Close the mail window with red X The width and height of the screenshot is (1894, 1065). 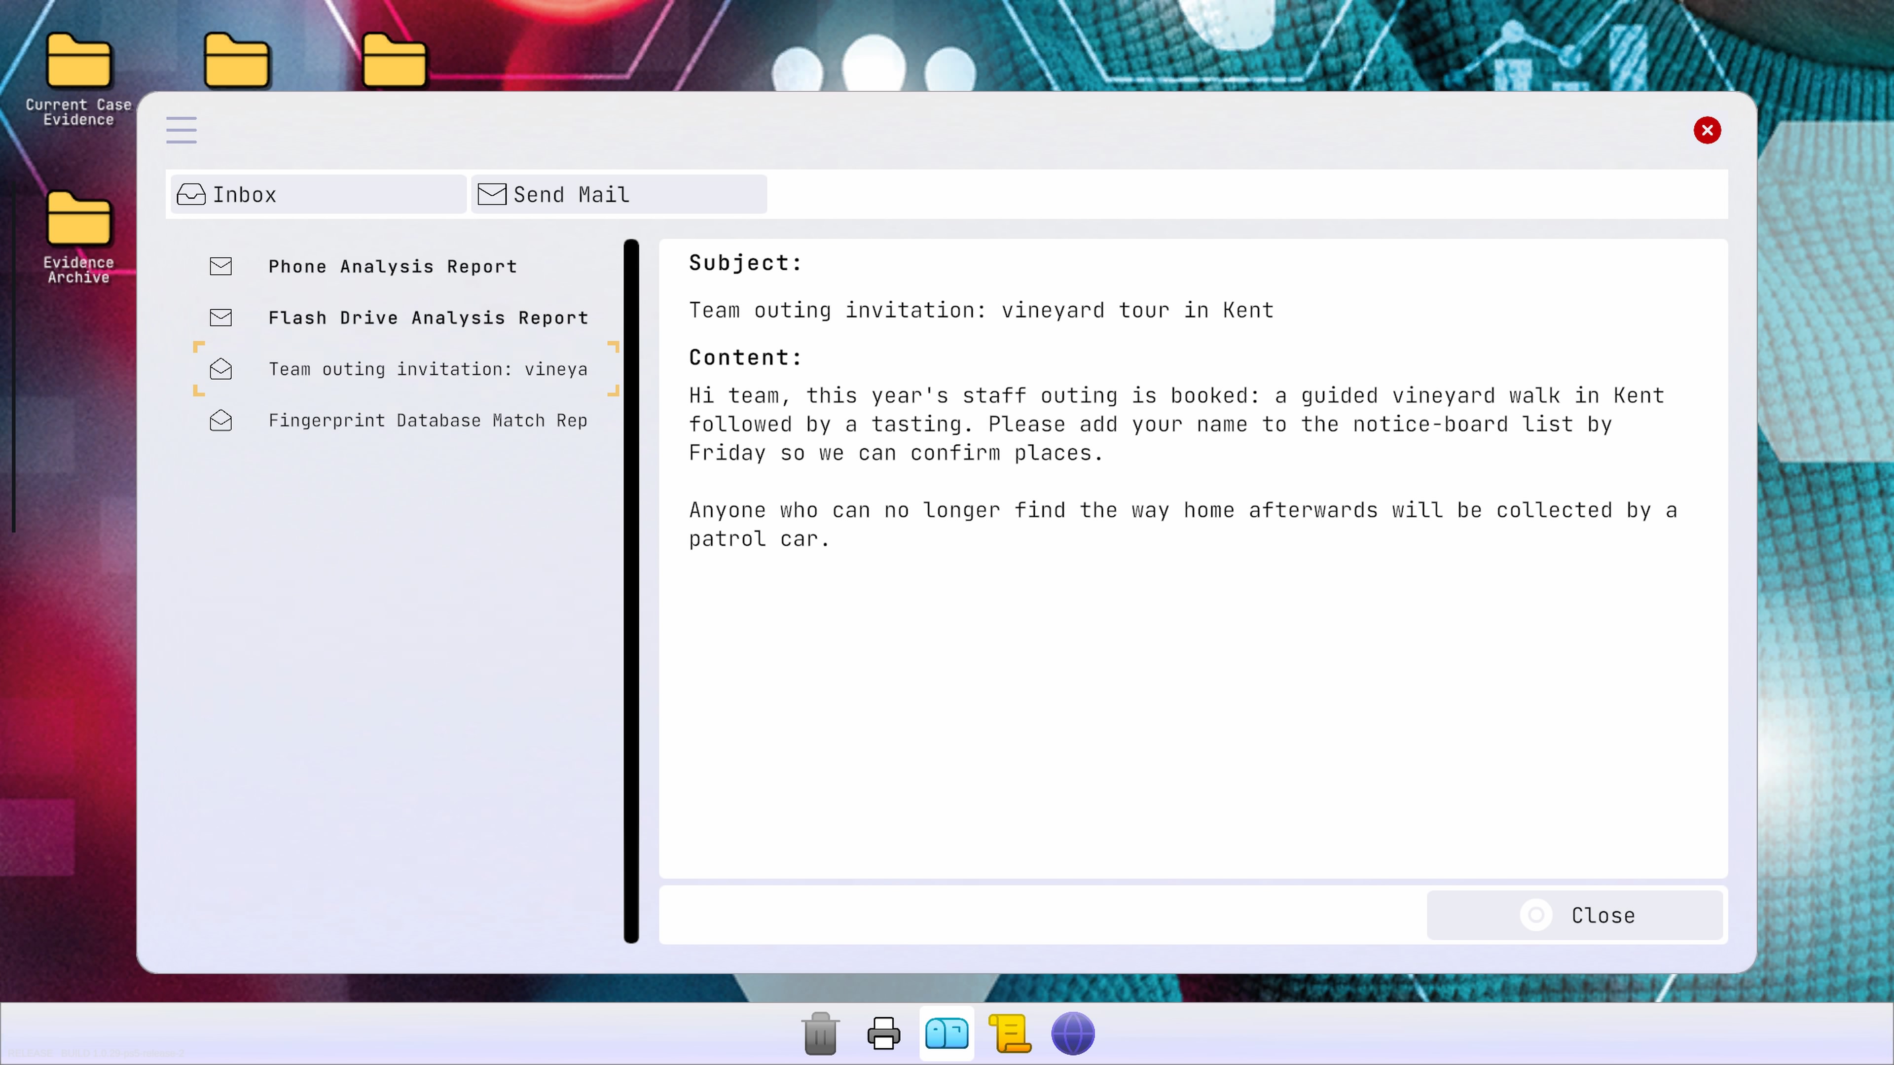[x=1707, y=130]
